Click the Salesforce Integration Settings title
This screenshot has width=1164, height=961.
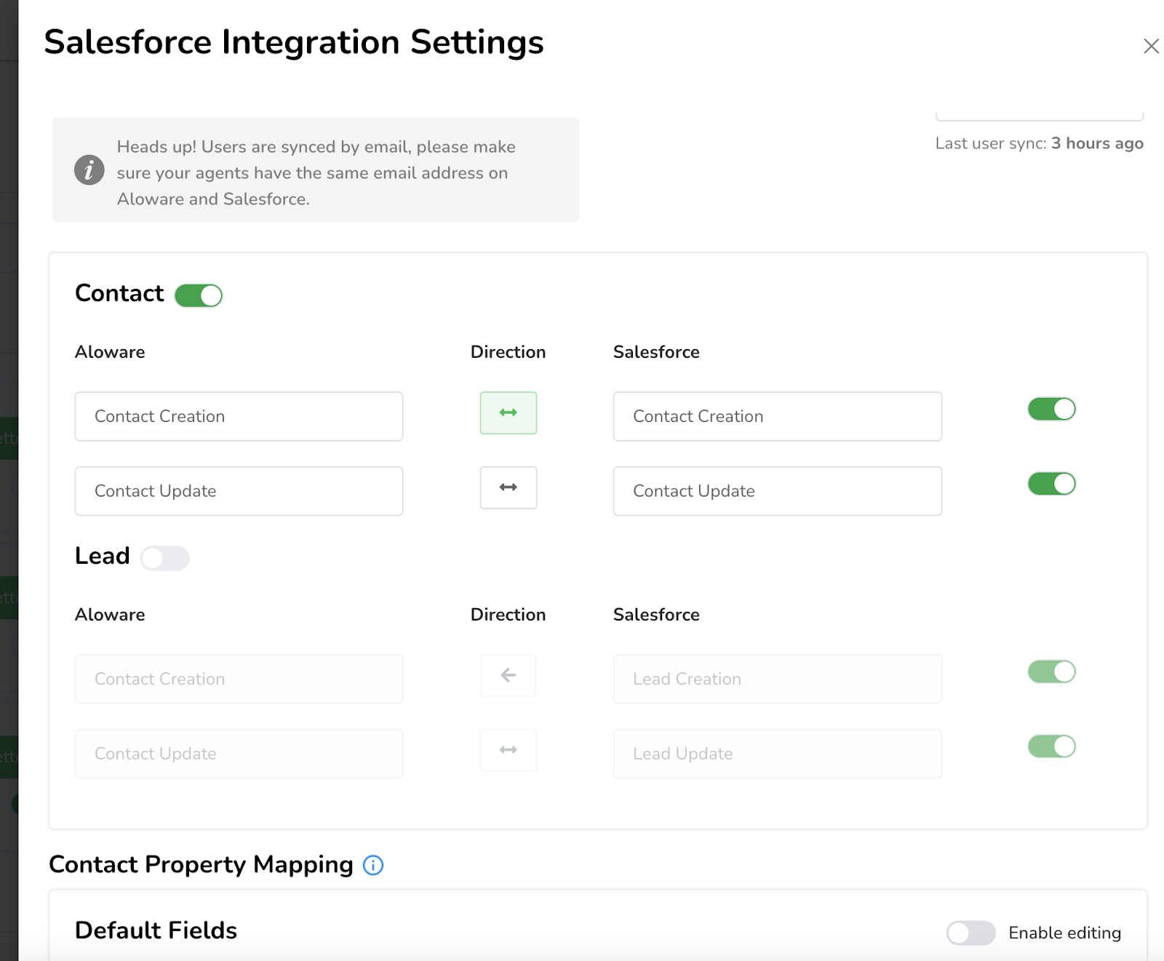point(294,42)
